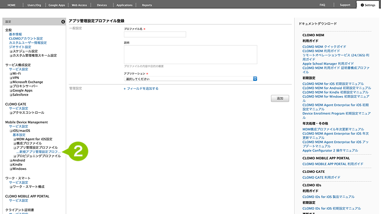This screenshot has width=381, height=214.
Task: Open the Applications menu
Action: click(124, 5)
